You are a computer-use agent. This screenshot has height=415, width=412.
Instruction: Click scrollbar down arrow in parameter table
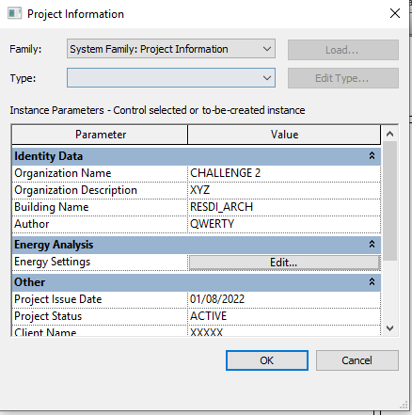click(389, 328)
